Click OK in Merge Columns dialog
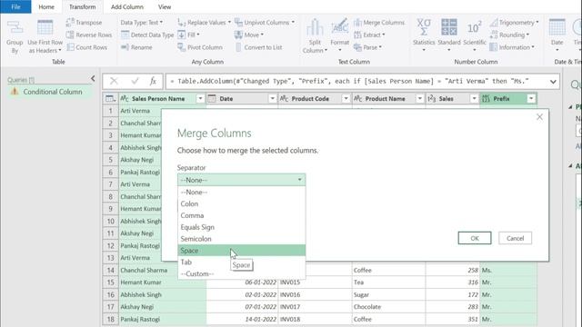The height and width of the screenshot is (327, 582). [475, 238]
